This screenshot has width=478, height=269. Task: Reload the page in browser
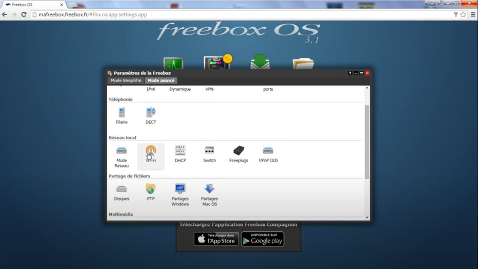click(24, 14)
